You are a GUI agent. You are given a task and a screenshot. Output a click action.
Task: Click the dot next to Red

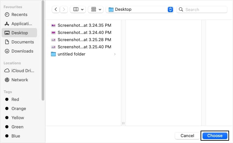tap(7, 99)
